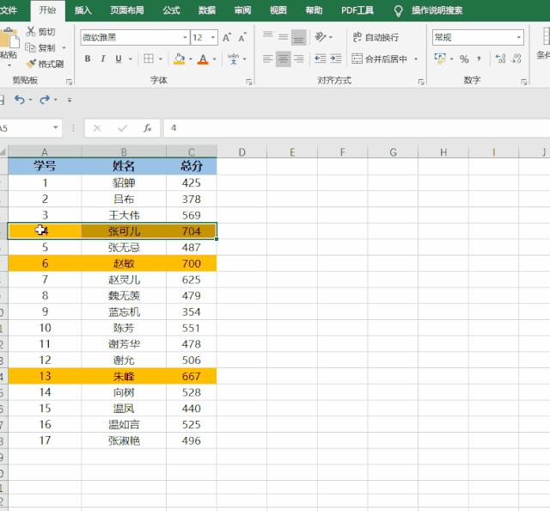Screen dimensions: 550x511
Task: Click the Redo arrow
Action: click(44, 100)
